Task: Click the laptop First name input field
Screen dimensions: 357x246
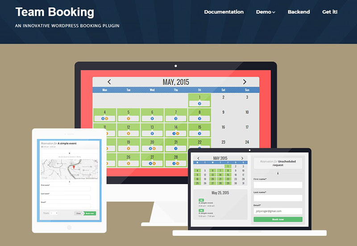Action: click(x=278, y=185)
